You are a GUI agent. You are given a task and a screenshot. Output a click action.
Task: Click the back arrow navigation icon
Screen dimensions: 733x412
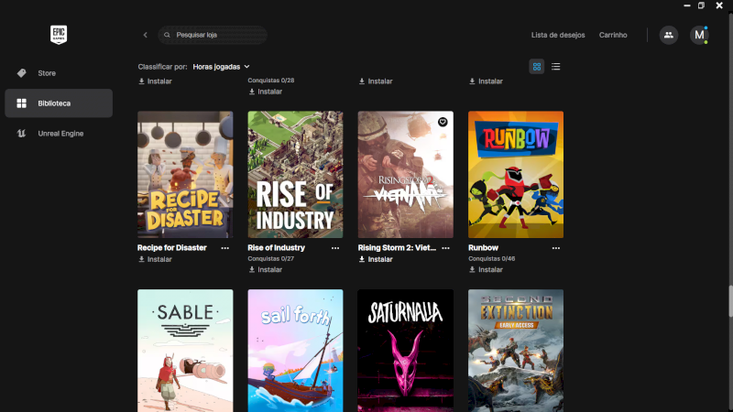pyautogui.click(x=145, y=35)
